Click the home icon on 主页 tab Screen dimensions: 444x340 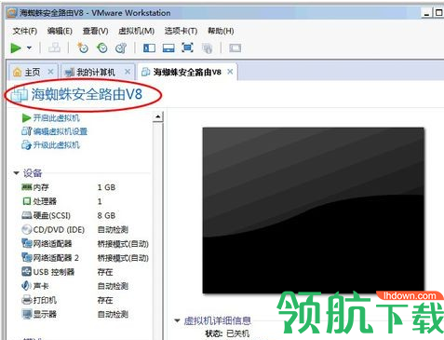[18, 73]
